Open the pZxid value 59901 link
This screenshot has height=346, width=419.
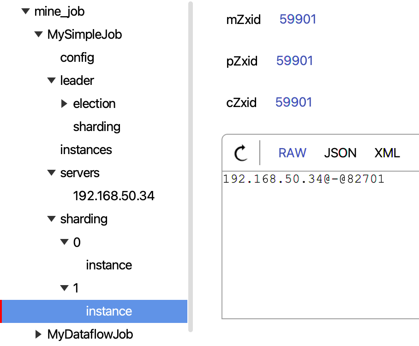coord(294,61)
